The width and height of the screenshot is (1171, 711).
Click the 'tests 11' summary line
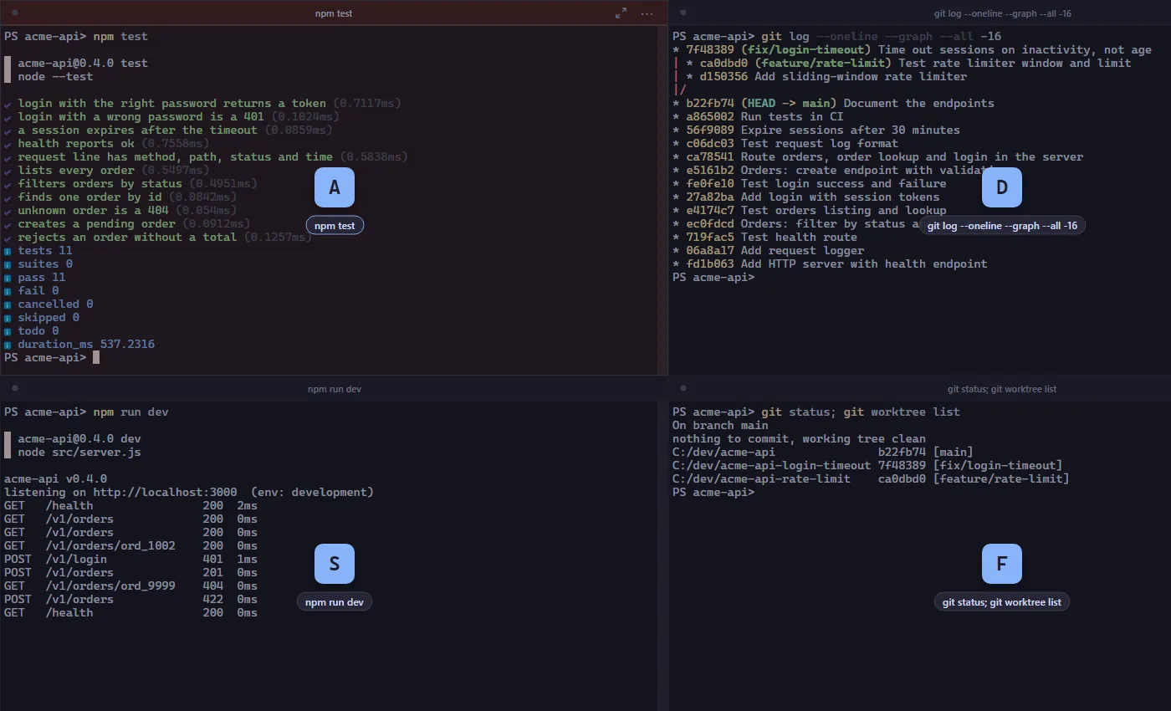click(x=45, y=251)
